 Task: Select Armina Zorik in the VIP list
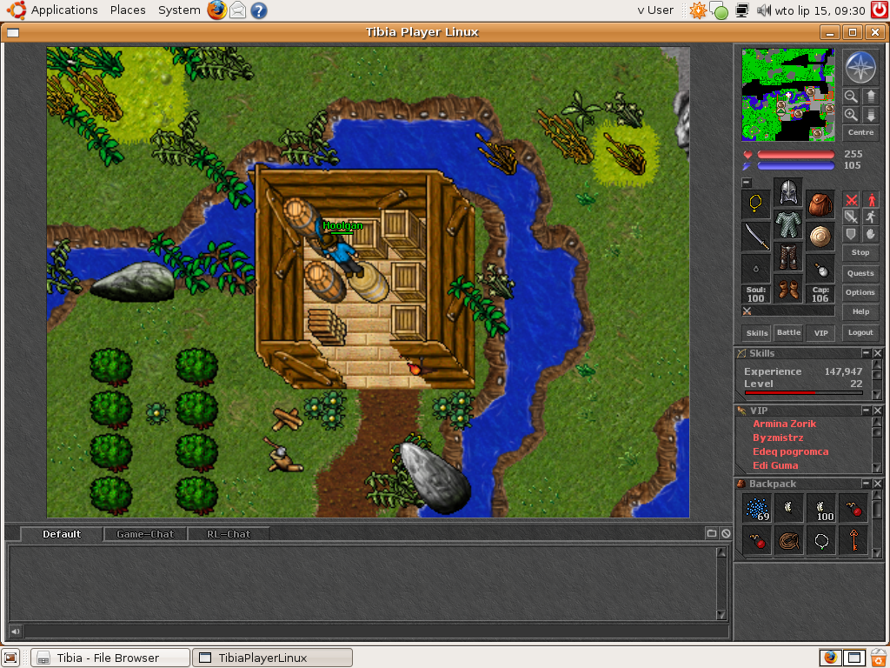tap(785, 424)
